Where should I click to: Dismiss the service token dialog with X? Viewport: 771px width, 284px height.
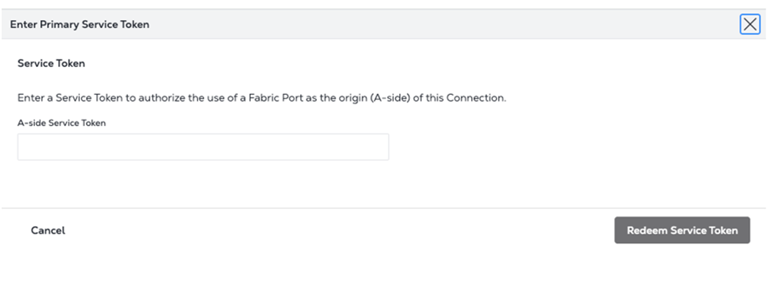point(750,24)
